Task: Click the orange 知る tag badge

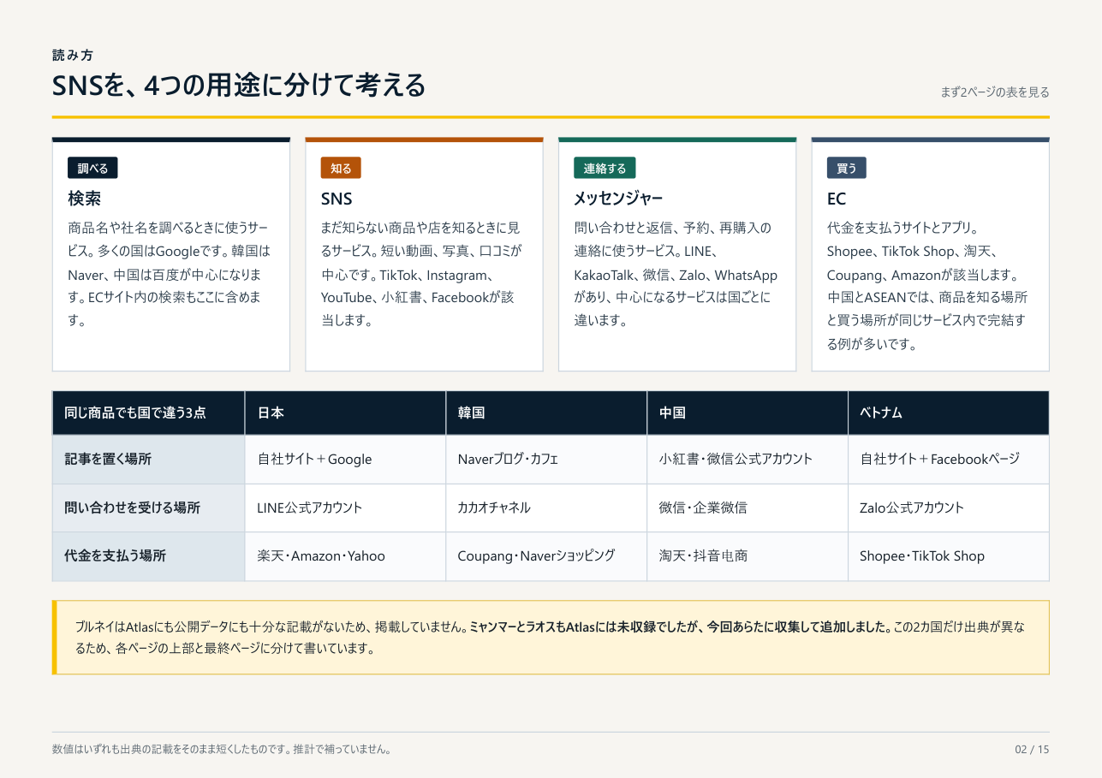Action: (341, 168)
